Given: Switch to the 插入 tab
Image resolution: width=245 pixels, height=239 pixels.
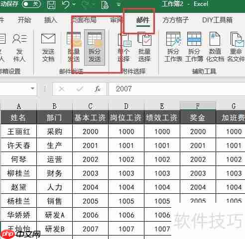Looking at the screenshot, I should pyautogui.click(x=51, y=20).
